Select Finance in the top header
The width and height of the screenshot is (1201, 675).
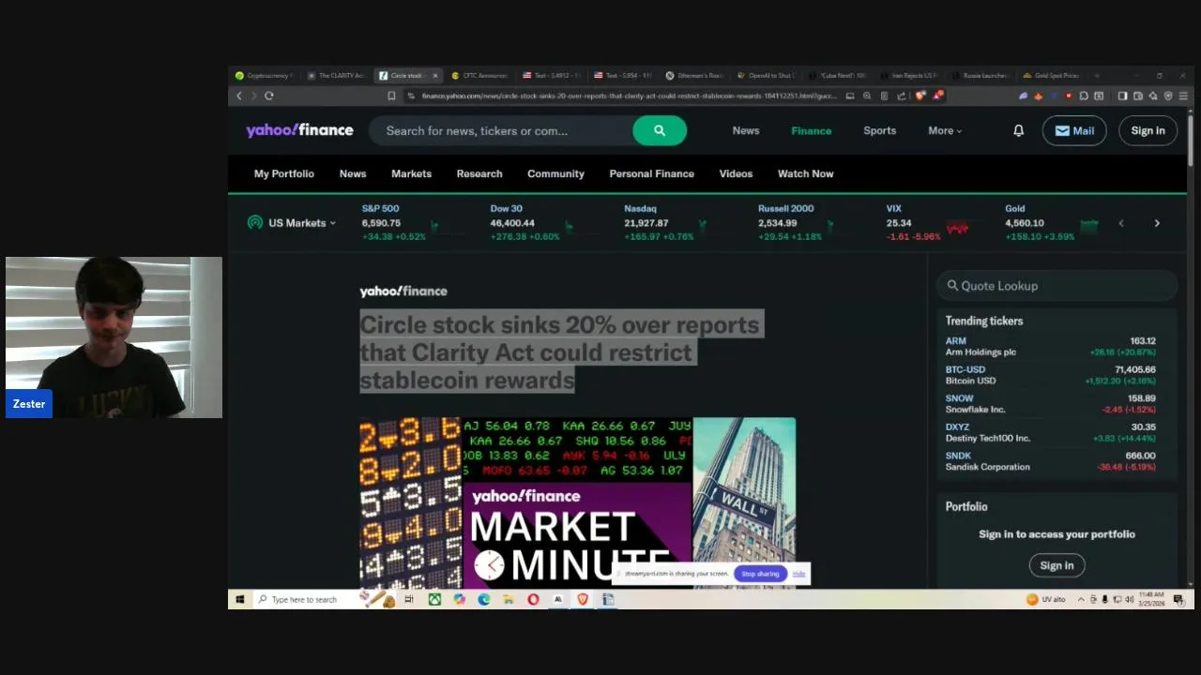click(811, 130)
